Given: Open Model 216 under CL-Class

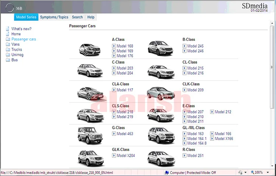Looking at the screenshot, I should point(195,73).
